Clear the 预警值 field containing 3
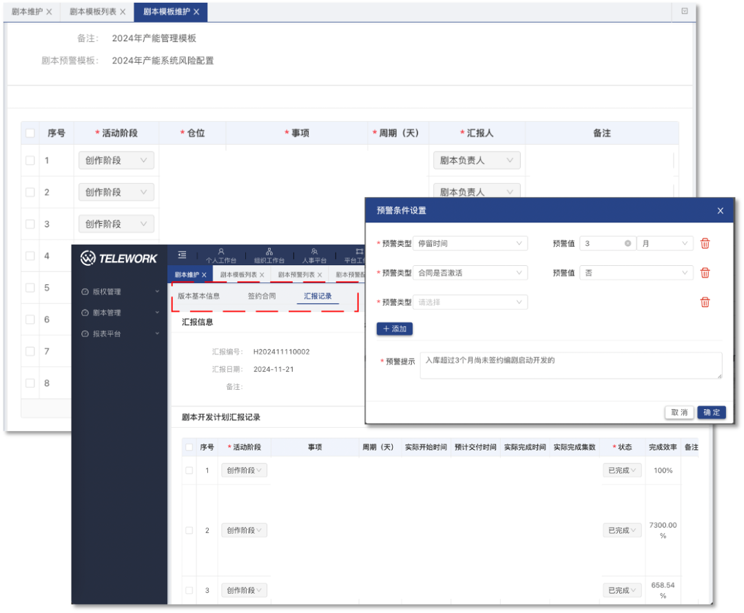 [x=628, y=243]
